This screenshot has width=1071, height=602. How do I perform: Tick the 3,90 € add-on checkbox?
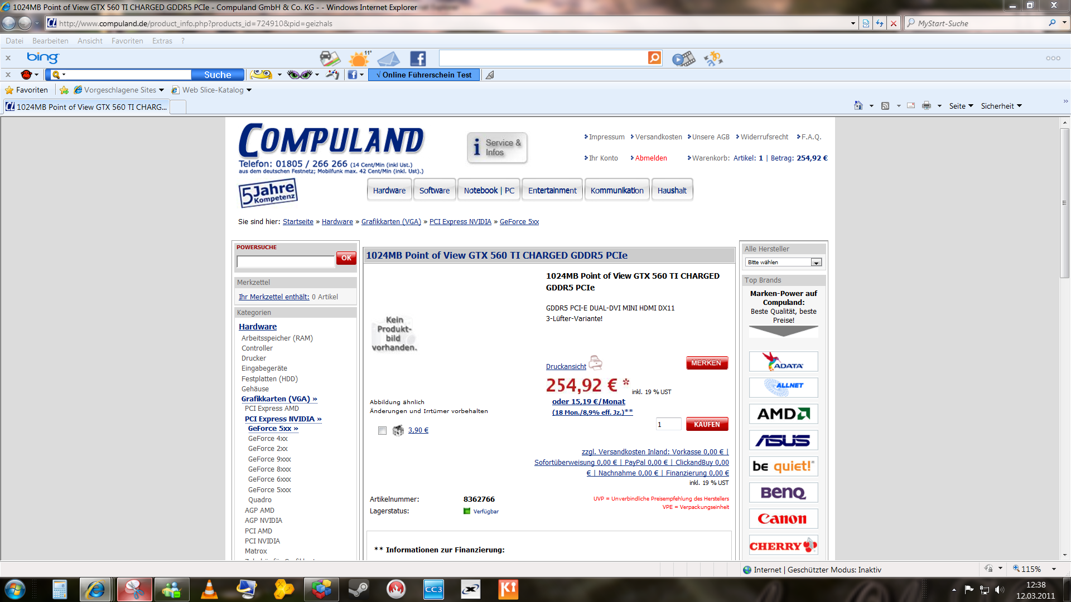[x=382, y=430]
